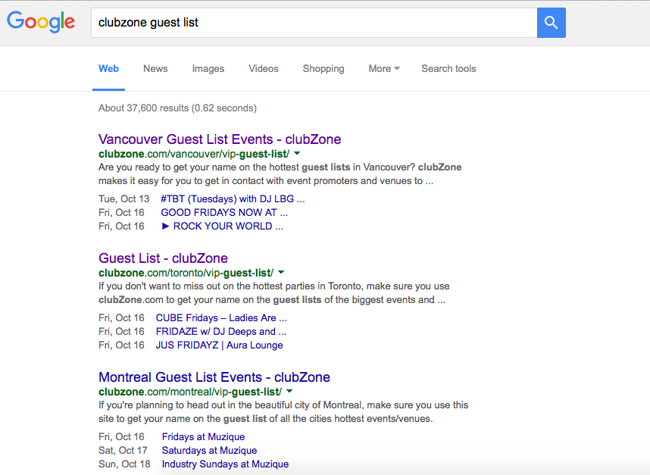
Task: Open Search tools
Action: (x=448, y=69)
